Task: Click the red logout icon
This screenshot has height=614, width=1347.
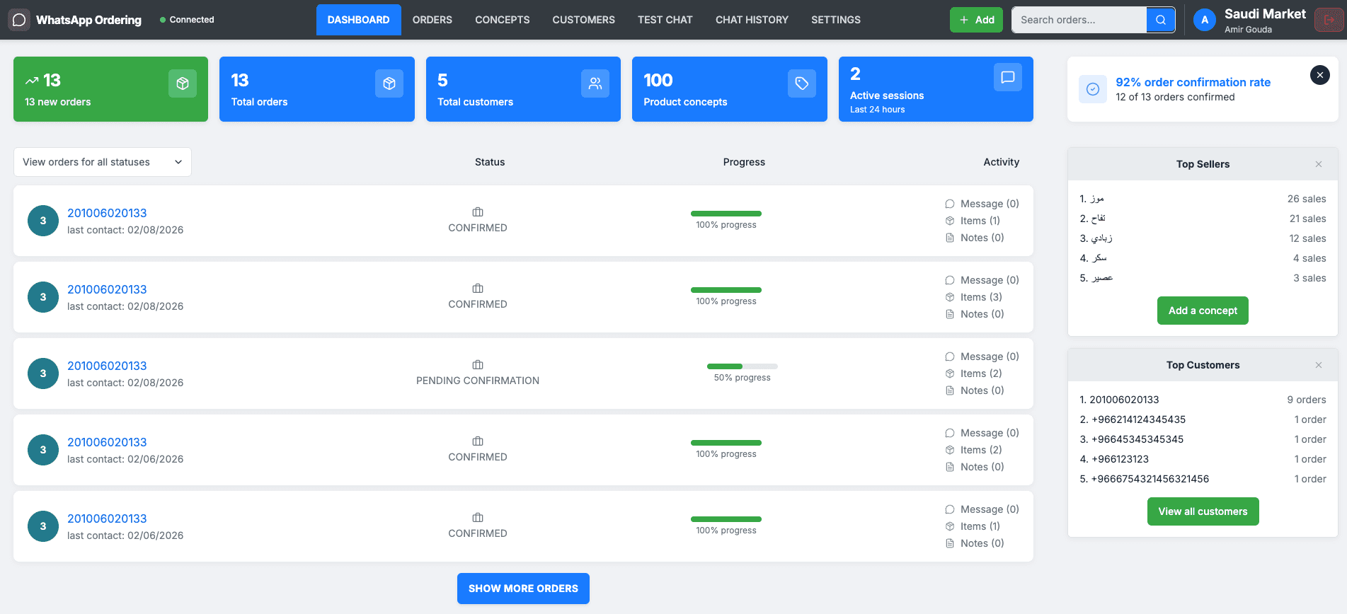Action: [1329, 20]
